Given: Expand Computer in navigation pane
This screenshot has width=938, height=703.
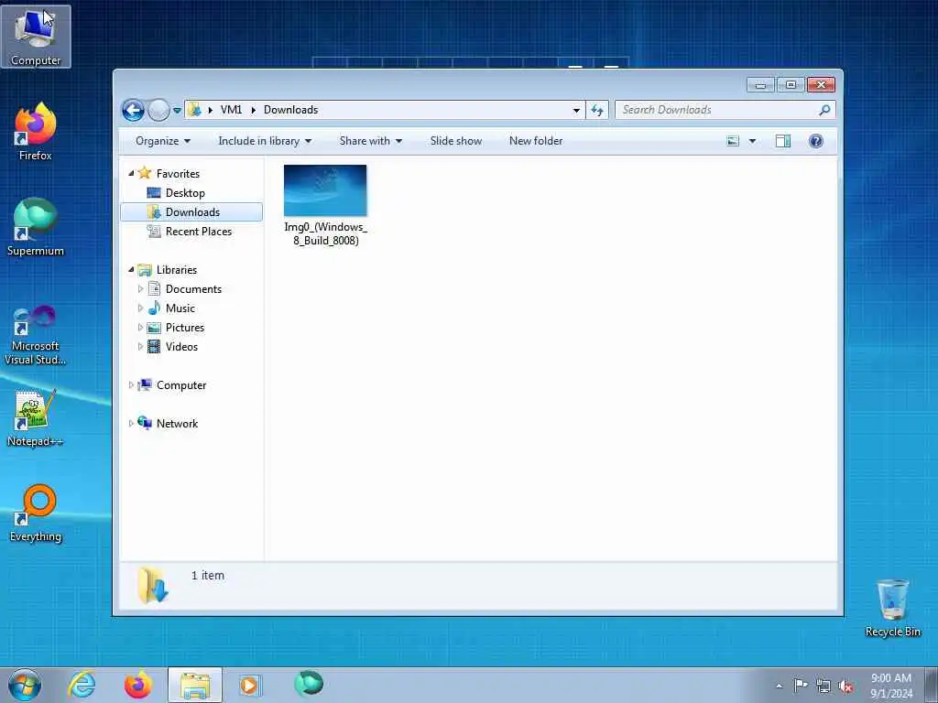Looking at the screenshot, I should pyautogui.click(x=131, y=385).
